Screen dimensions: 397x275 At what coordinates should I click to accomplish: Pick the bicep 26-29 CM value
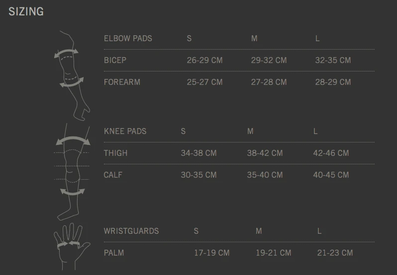pos(204,60)
